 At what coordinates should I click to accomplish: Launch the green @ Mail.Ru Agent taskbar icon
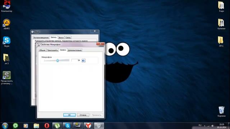point(15,126)
